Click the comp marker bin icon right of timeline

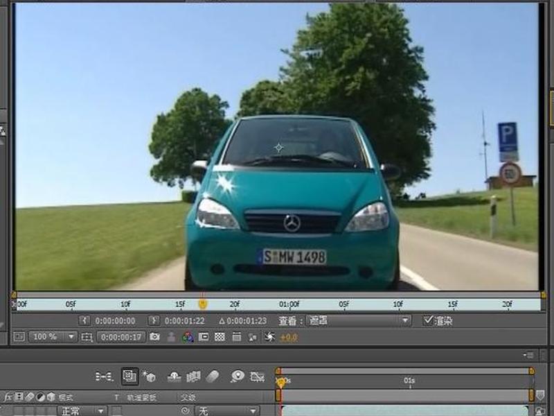(540, 395)
